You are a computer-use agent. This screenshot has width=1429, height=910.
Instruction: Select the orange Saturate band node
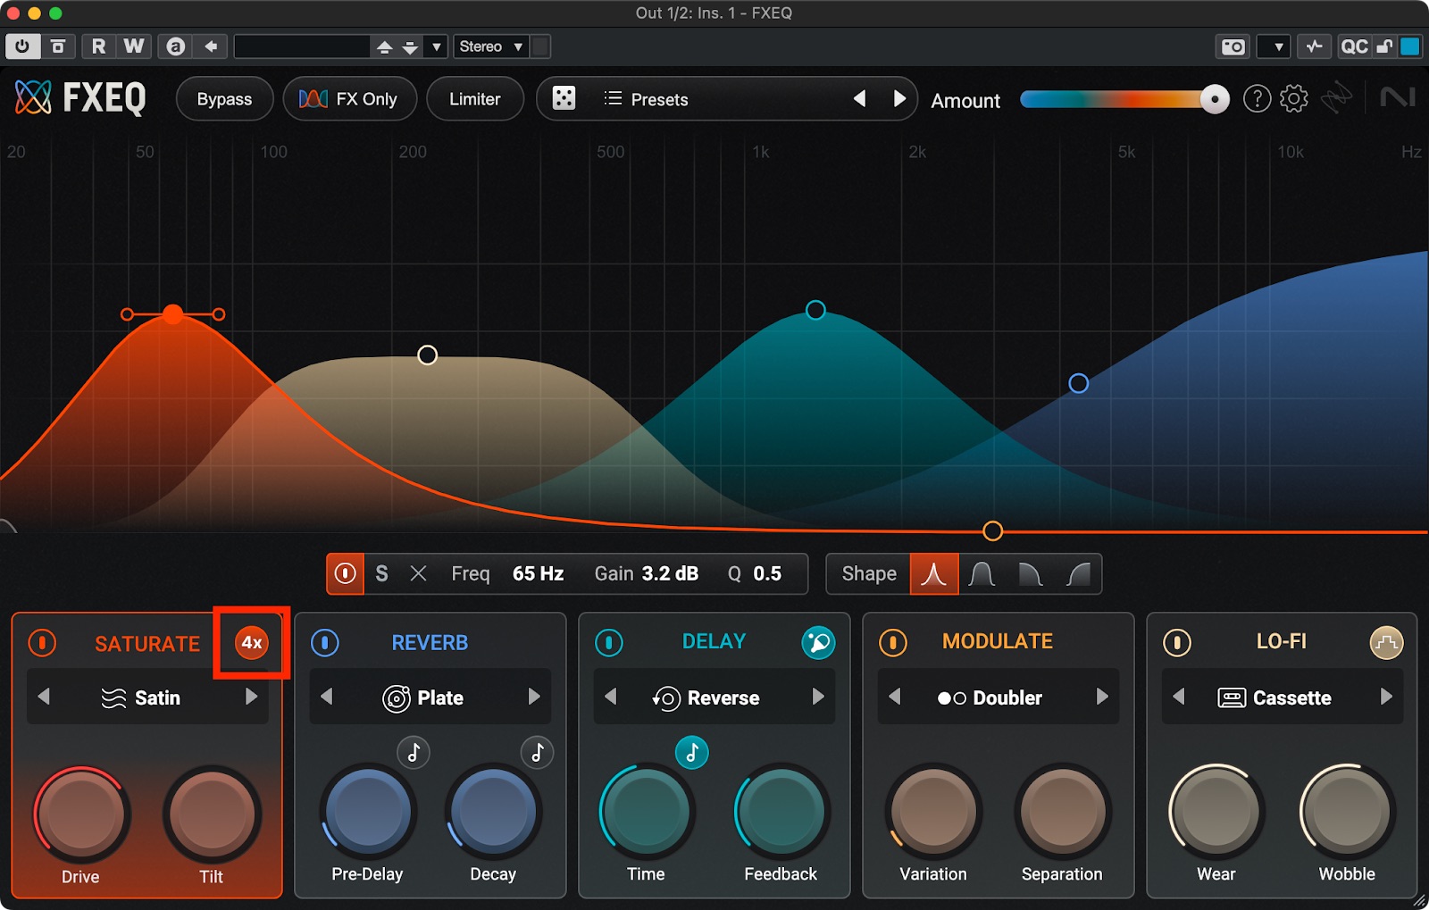click(x=173, y=313)
